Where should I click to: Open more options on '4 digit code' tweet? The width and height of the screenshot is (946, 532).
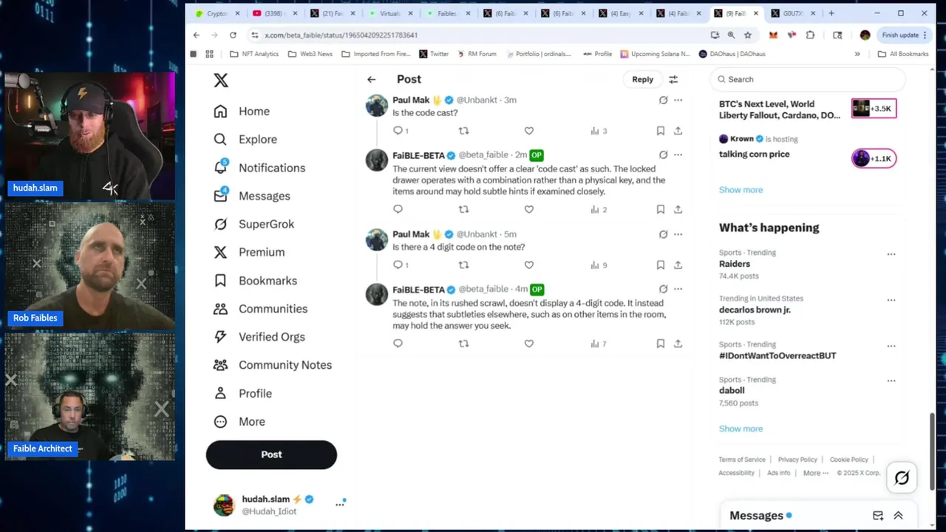click(678, 234)
